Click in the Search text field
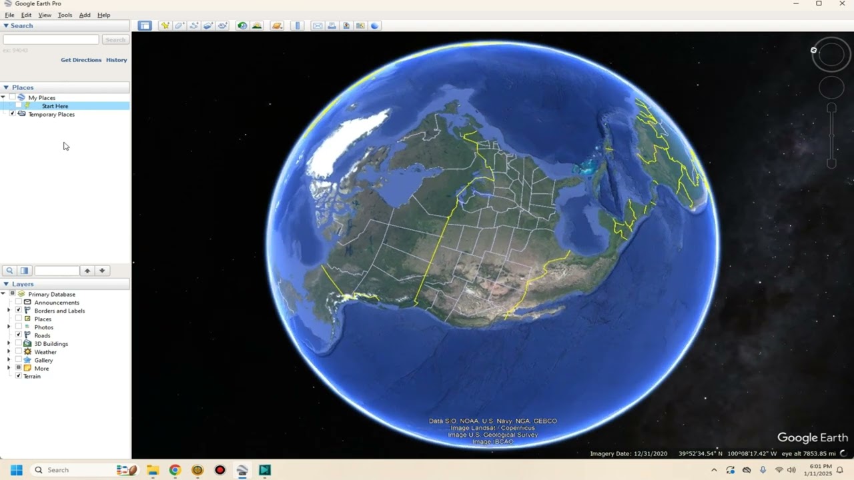This screenshot has width=854, height=480. click(x=51, y=40)
